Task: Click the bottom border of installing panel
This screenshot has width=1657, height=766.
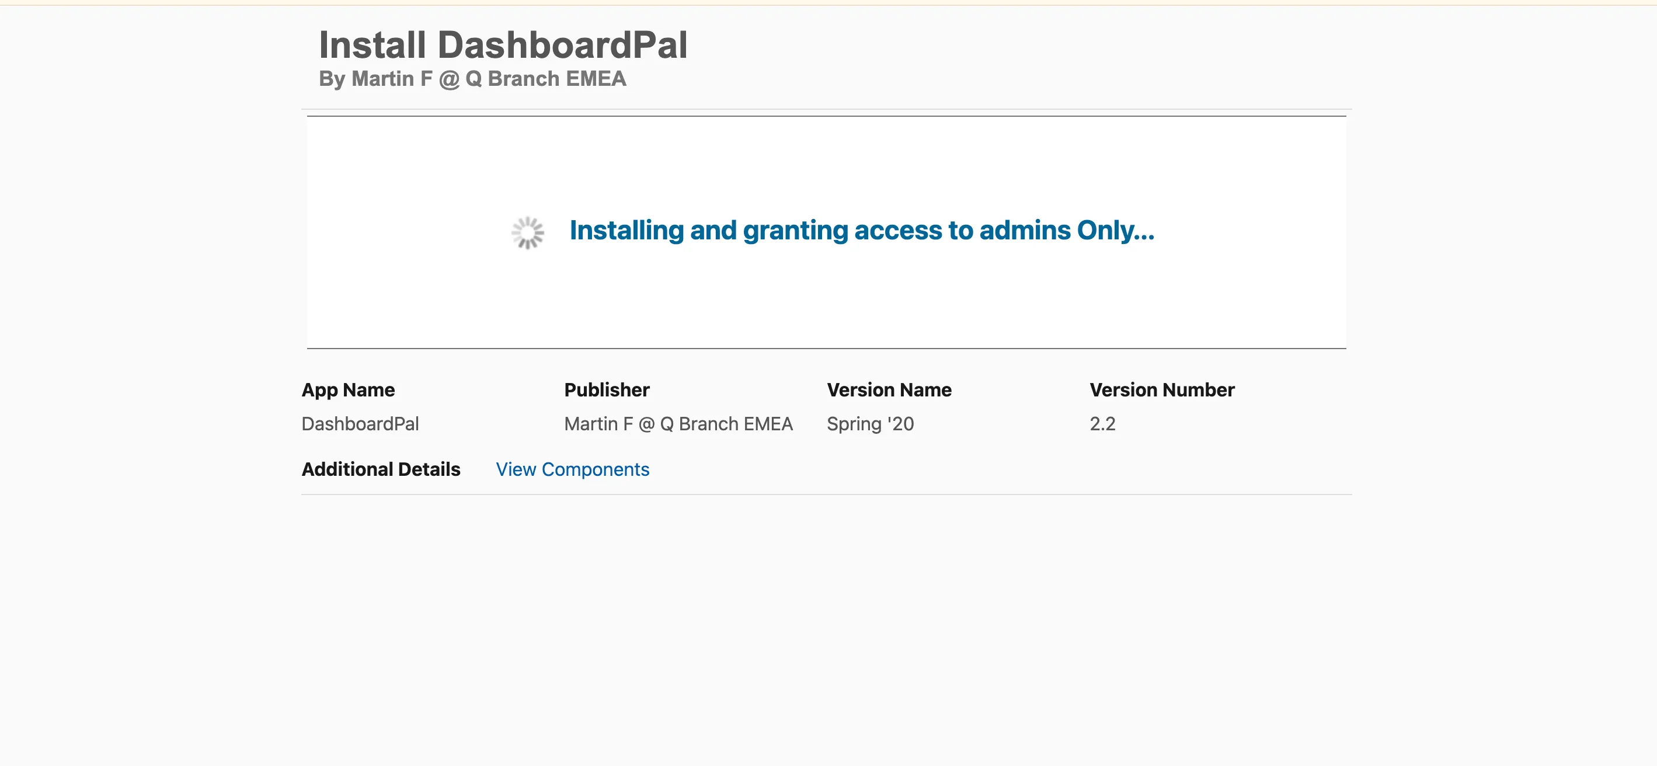Action: point(826,348)
